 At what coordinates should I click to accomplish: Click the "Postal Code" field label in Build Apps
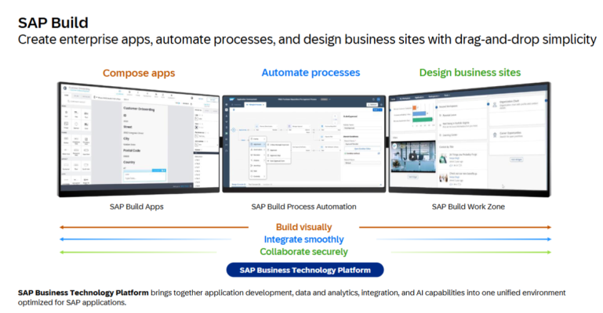pos(132,150)
